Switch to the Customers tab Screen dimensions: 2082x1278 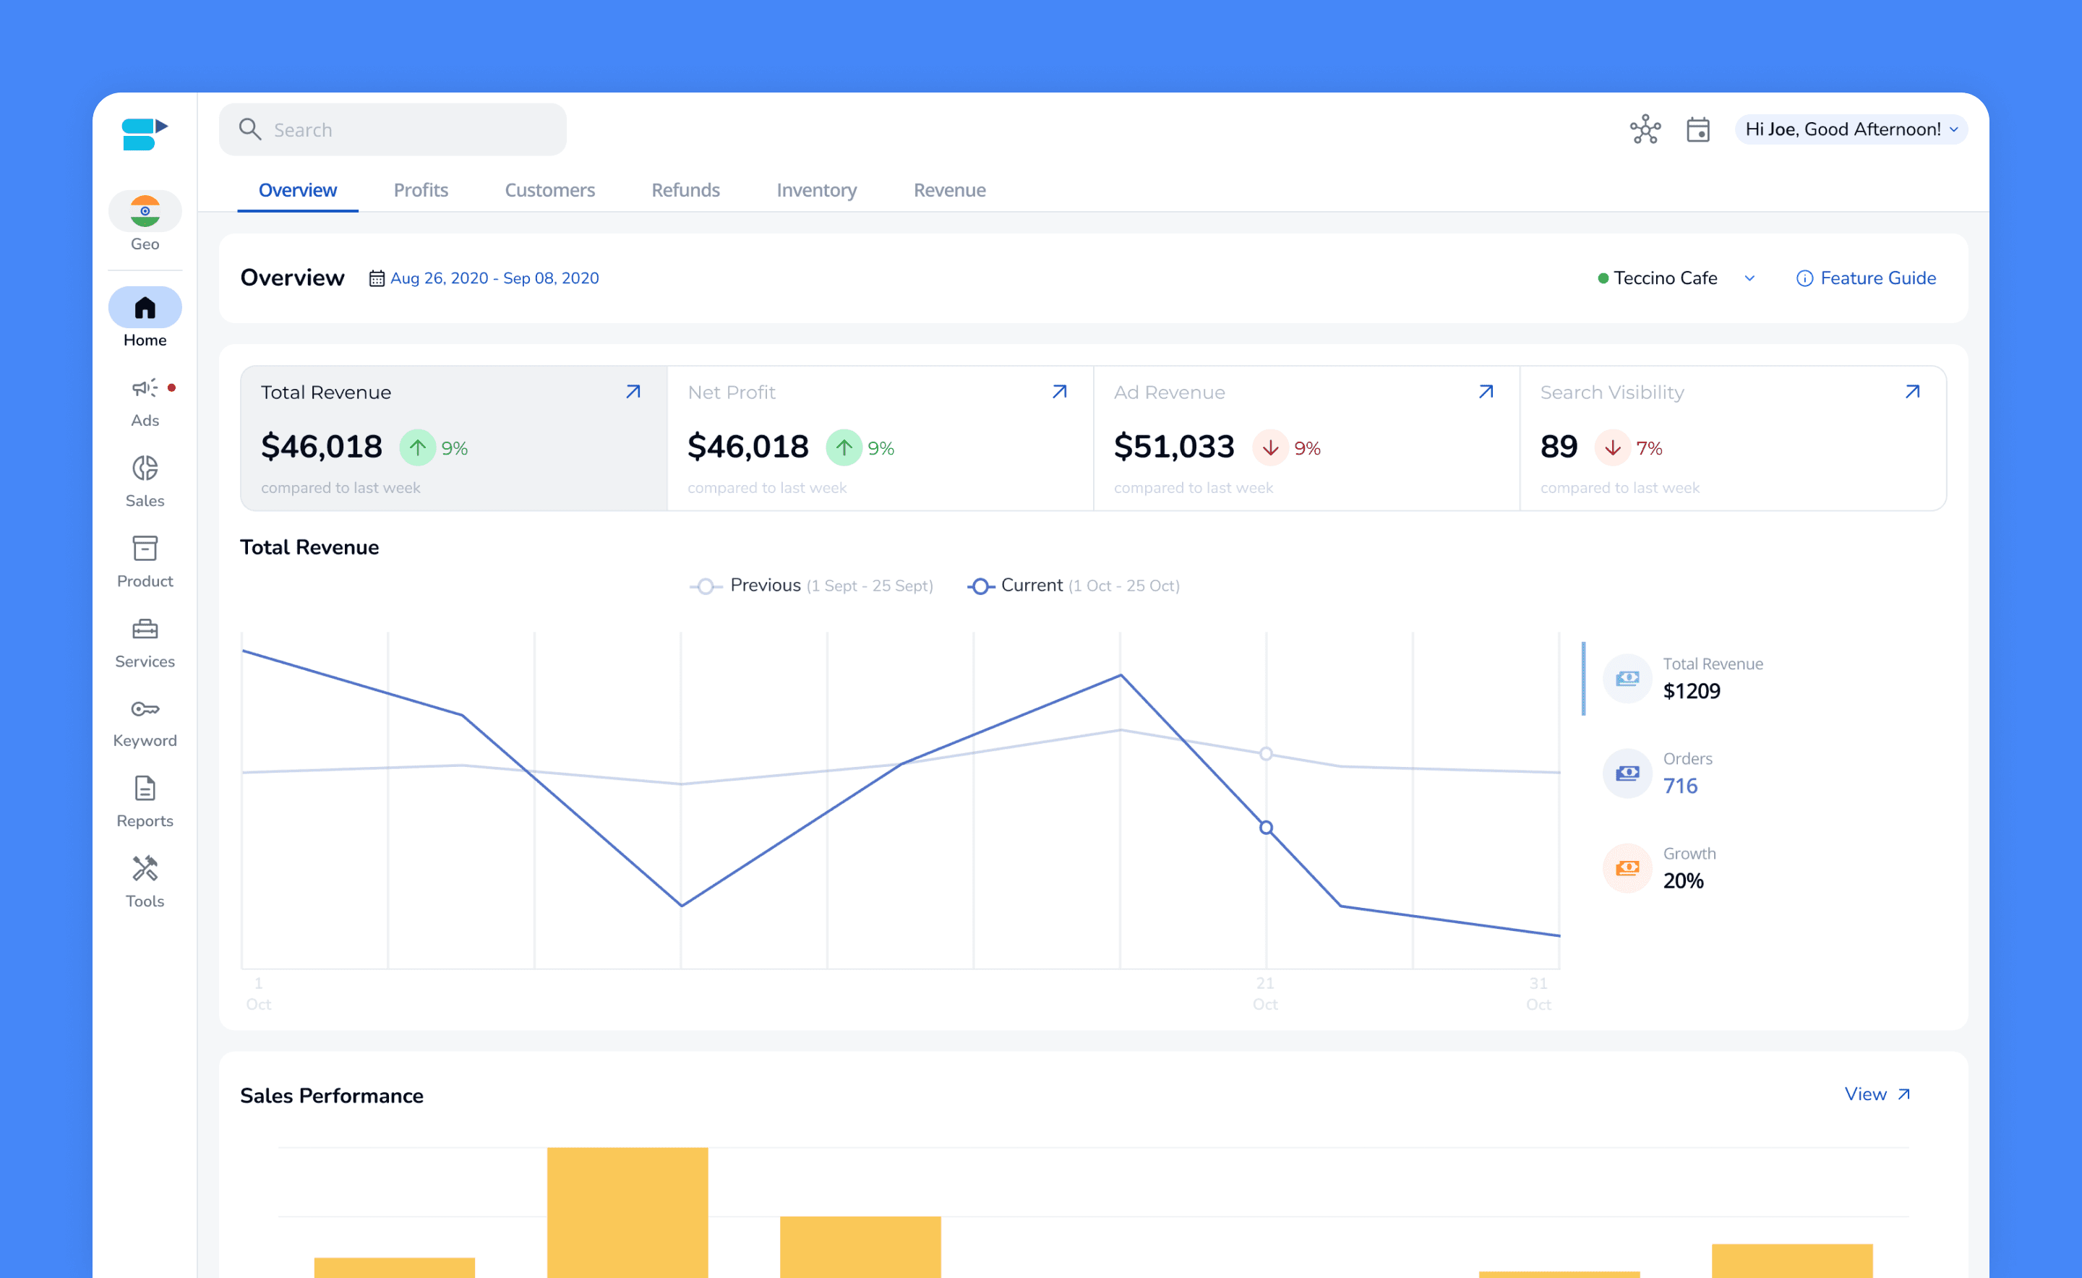tap(549, 190)
